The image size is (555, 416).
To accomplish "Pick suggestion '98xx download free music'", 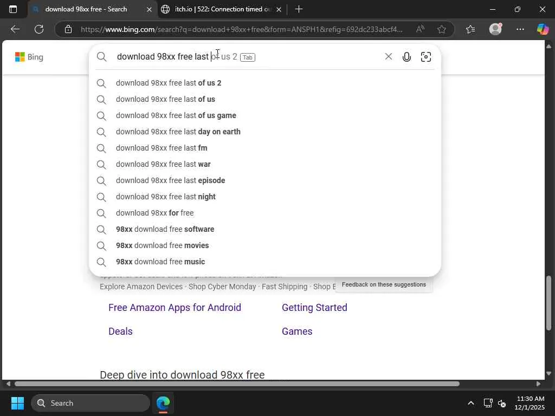I will (x=264, y=262).
